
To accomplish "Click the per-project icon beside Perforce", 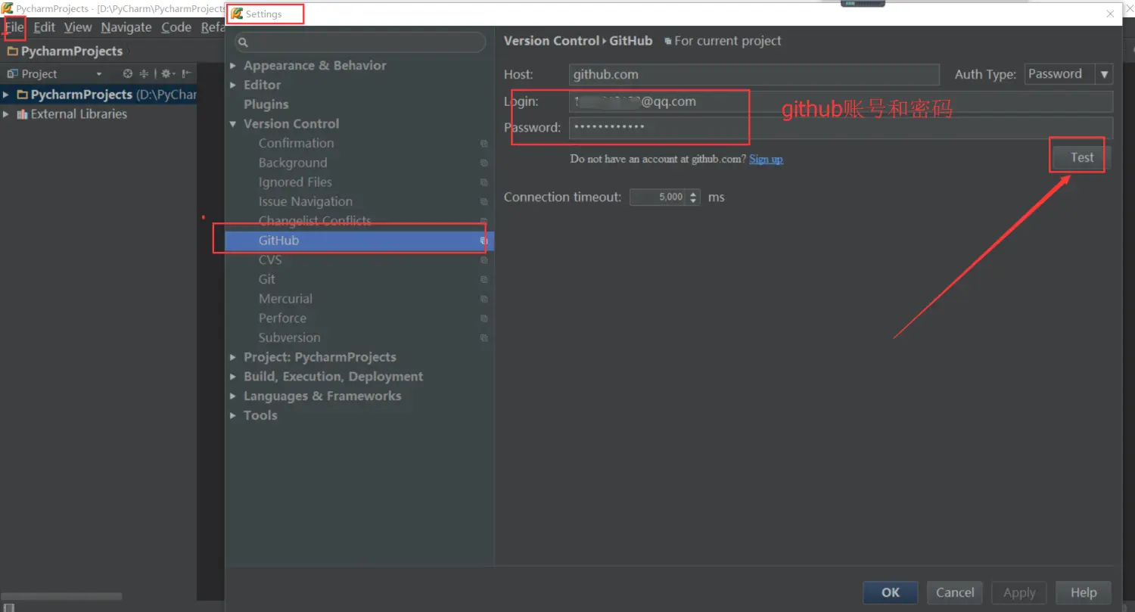I will point(484,318).
